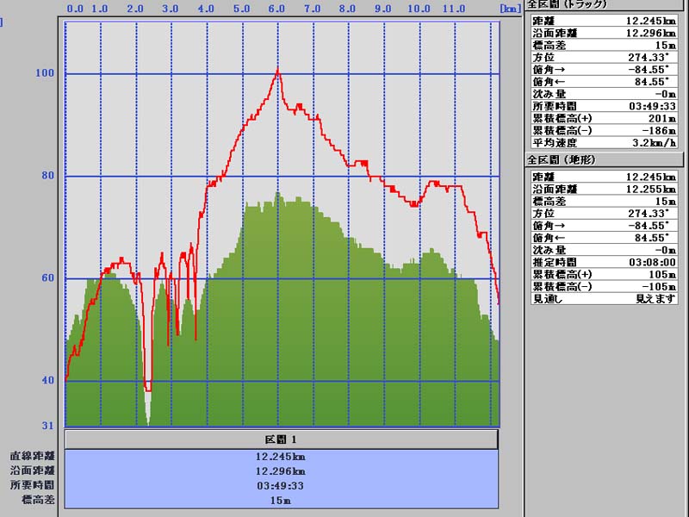Select the 推定時間 03:08:00 row
The height and width of the screenshot is (517, 689).
(x=601, y=261)
